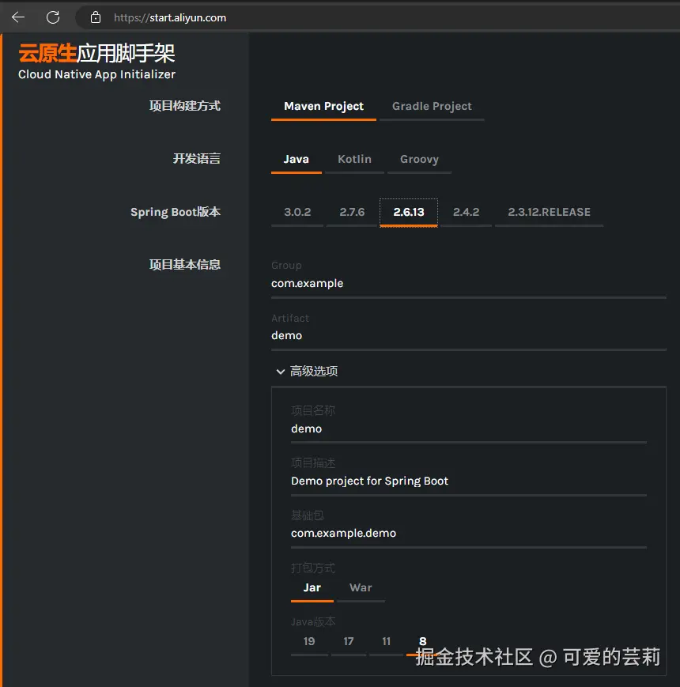
Task: Reload the page with the refresh icon
Action: click(x=53, y=17)
